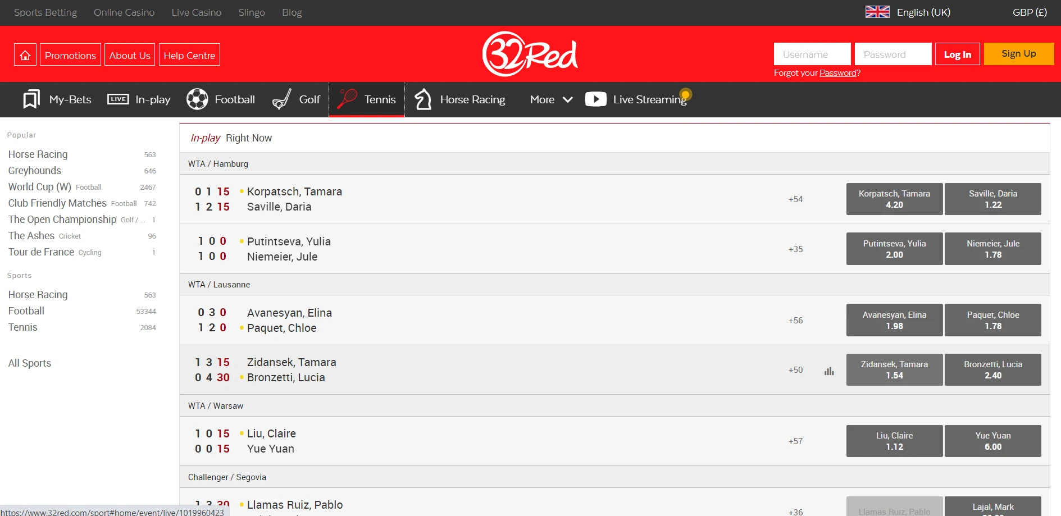
Task: Open +57 more markets for Liu match
Action: click(795, 441)
